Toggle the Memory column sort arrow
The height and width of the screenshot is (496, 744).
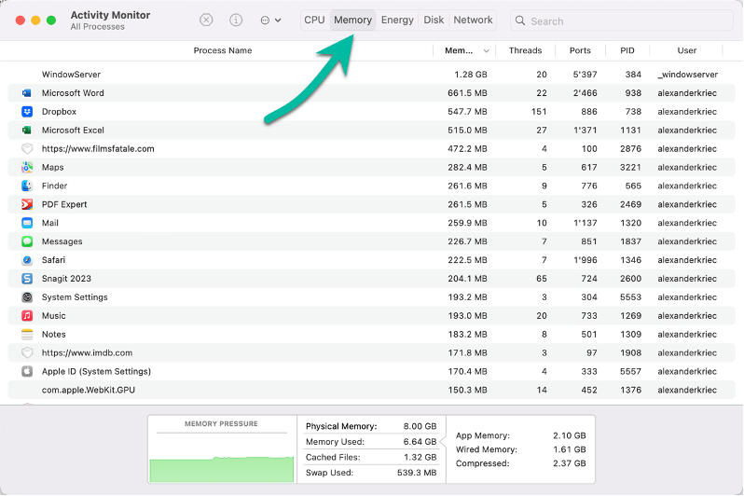click(486, 50)
